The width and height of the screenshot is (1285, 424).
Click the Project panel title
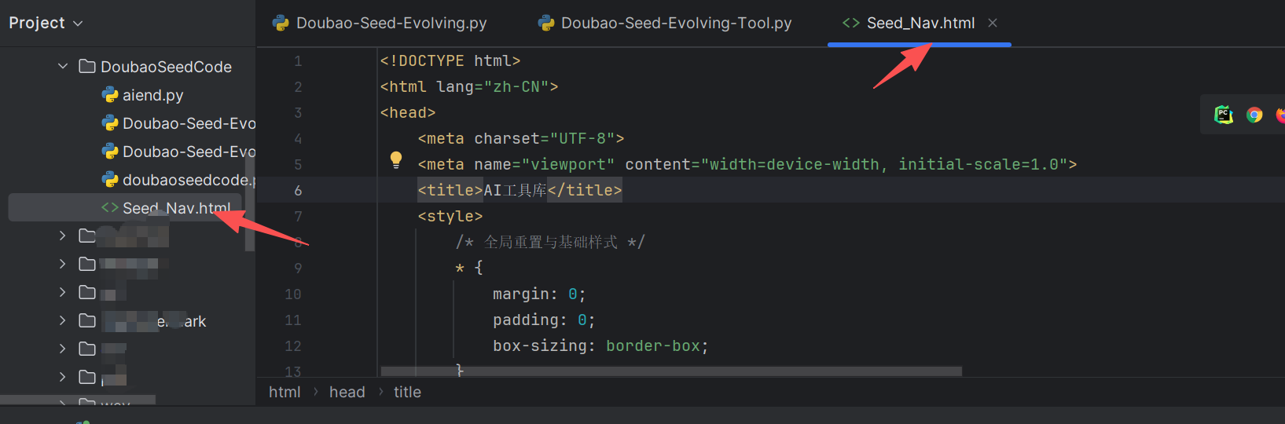click(x=37, y=24)
